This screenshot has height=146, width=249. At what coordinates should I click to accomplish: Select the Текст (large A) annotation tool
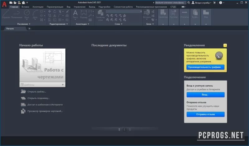[x=75, y=14]
